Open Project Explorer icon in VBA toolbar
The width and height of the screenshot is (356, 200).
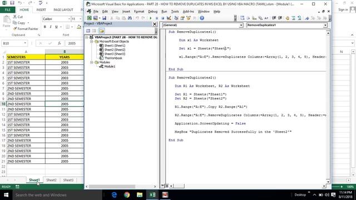[x=176, y=18]
